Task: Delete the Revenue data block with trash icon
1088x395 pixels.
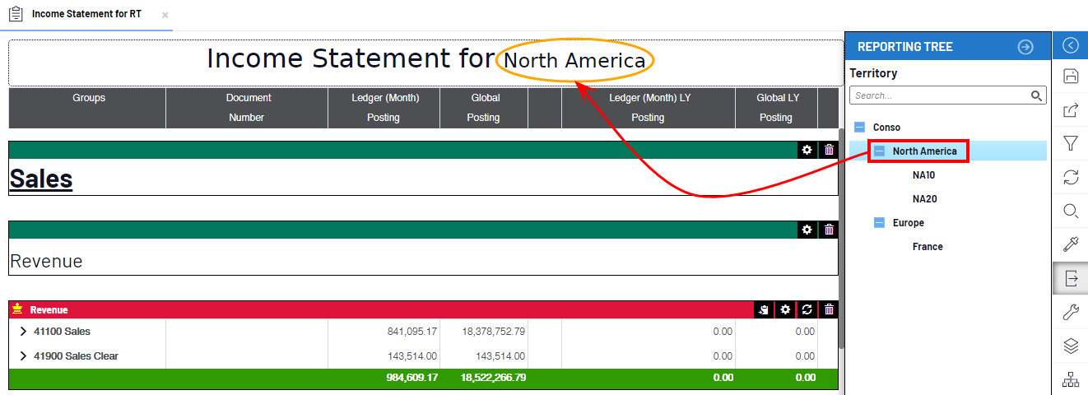Action: (x=829, y=309)
